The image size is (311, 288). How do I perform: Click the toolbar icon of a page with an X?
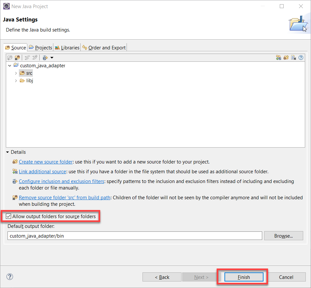(293, 58)
